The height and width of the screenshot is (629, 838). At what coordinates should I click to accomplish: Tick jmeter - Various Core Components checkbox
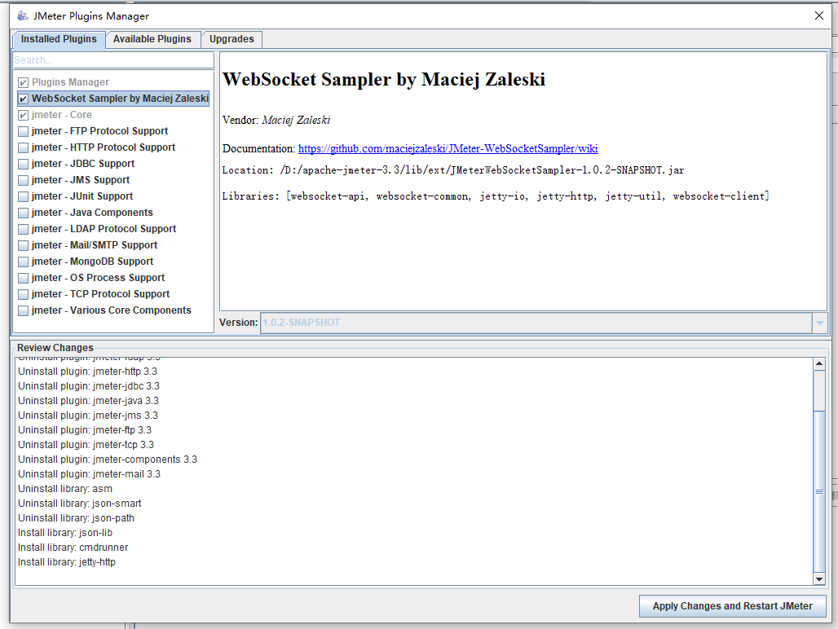click(23, 310)
